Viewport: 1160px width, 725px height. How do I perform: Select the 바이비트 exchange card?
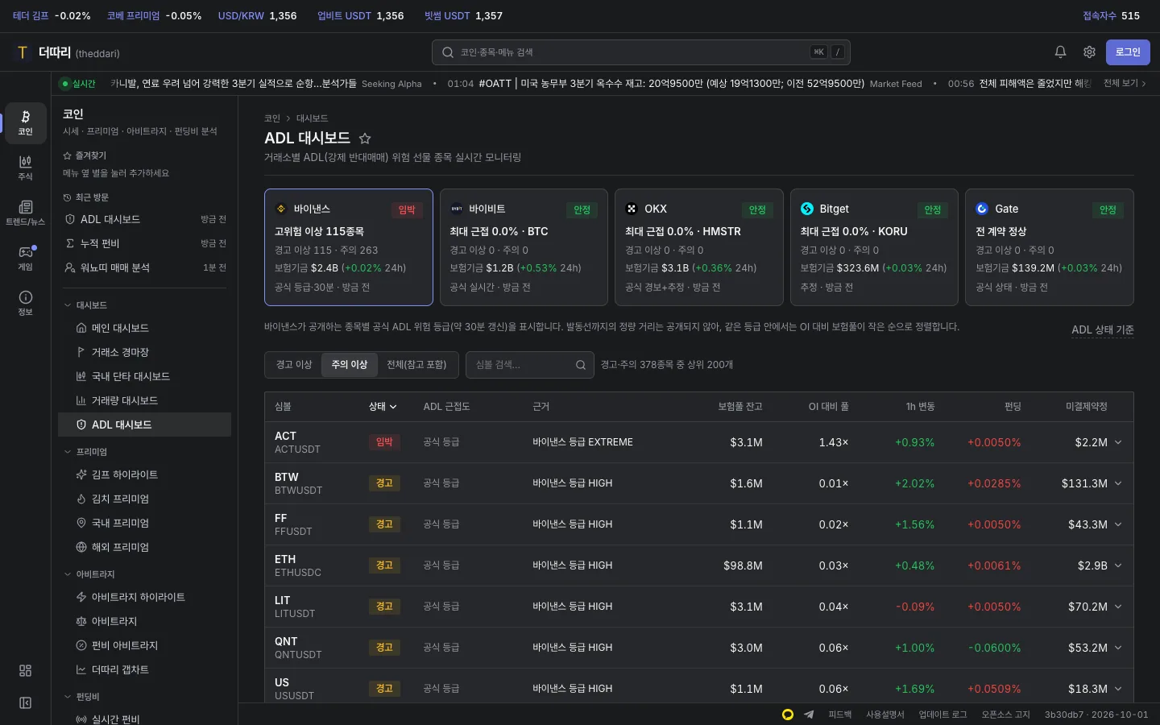(524, 247)
